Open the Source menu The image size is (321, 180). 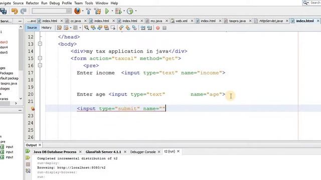point(18,3)
